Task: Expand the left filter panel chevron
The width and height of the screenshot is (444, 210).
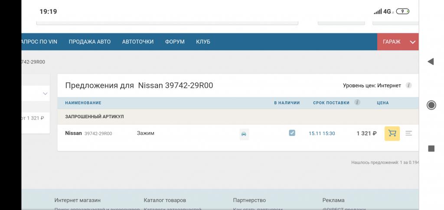Action: coord(45,94)
